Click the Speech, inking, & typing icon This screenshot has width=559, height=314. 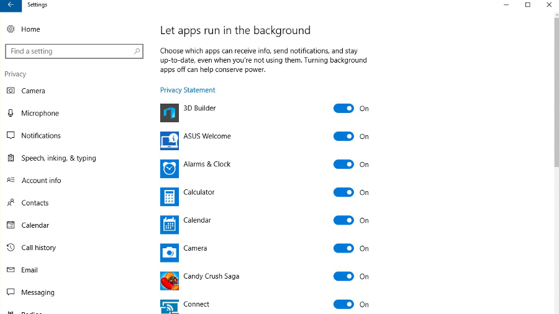coord(11,158)
